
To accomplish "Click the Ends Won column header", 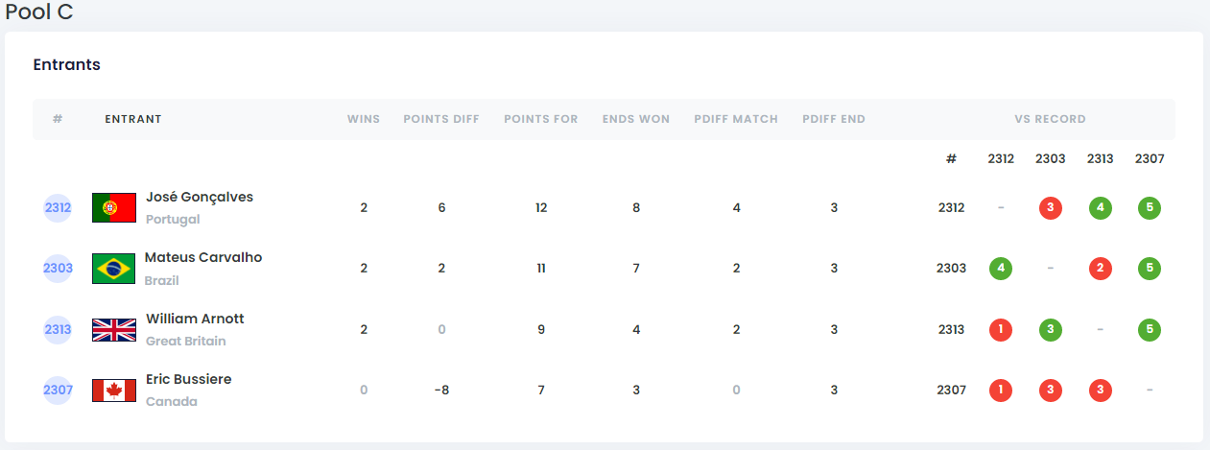I will (x=636, y=120).
